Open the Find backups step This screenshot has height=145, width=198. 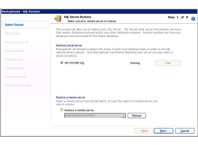14,60
